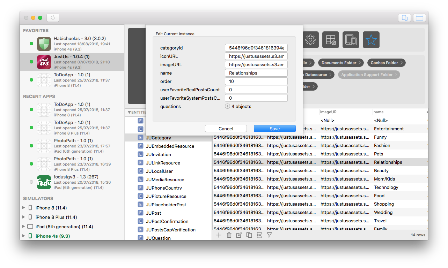The image size is (448, 268).
Task: Expand the questions 4 objects plus
Action: [x=227, y=106]
